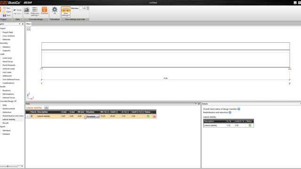
Task: Run the All calculation gear icon
Action: 55,11
